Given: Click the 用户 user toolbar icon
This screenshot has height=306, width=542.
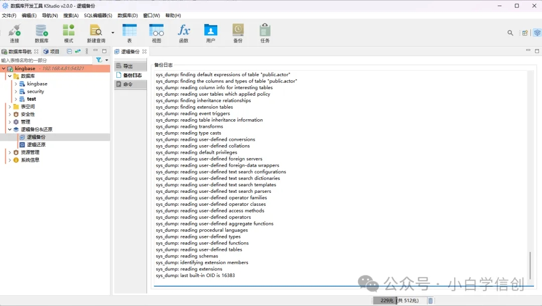Looking at the screenshot, I should point(210,33).
